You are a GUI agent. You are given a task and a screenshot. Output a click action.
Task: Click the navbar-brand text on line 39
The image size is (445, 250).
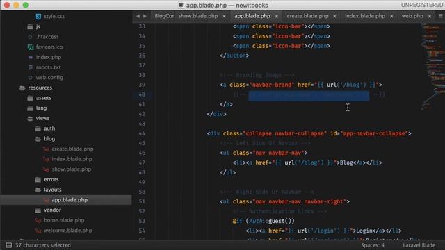click(x=272, y=85)
